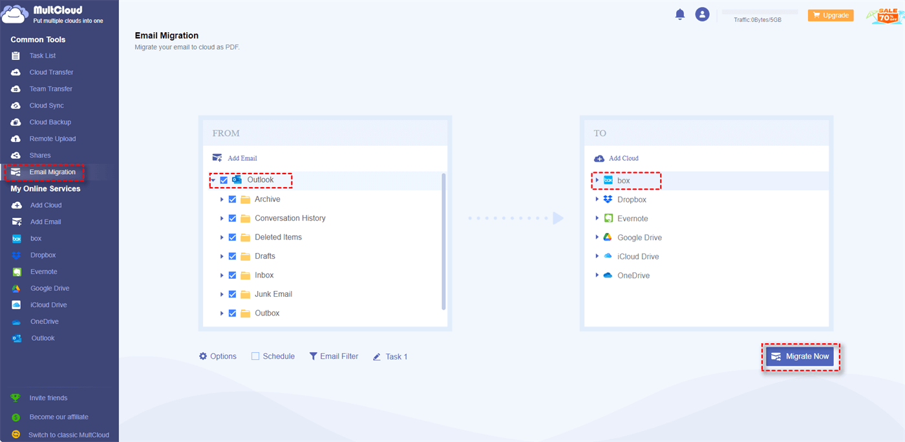
Task: Expand the Evernote node in TO panel
Action: point(597,218)
